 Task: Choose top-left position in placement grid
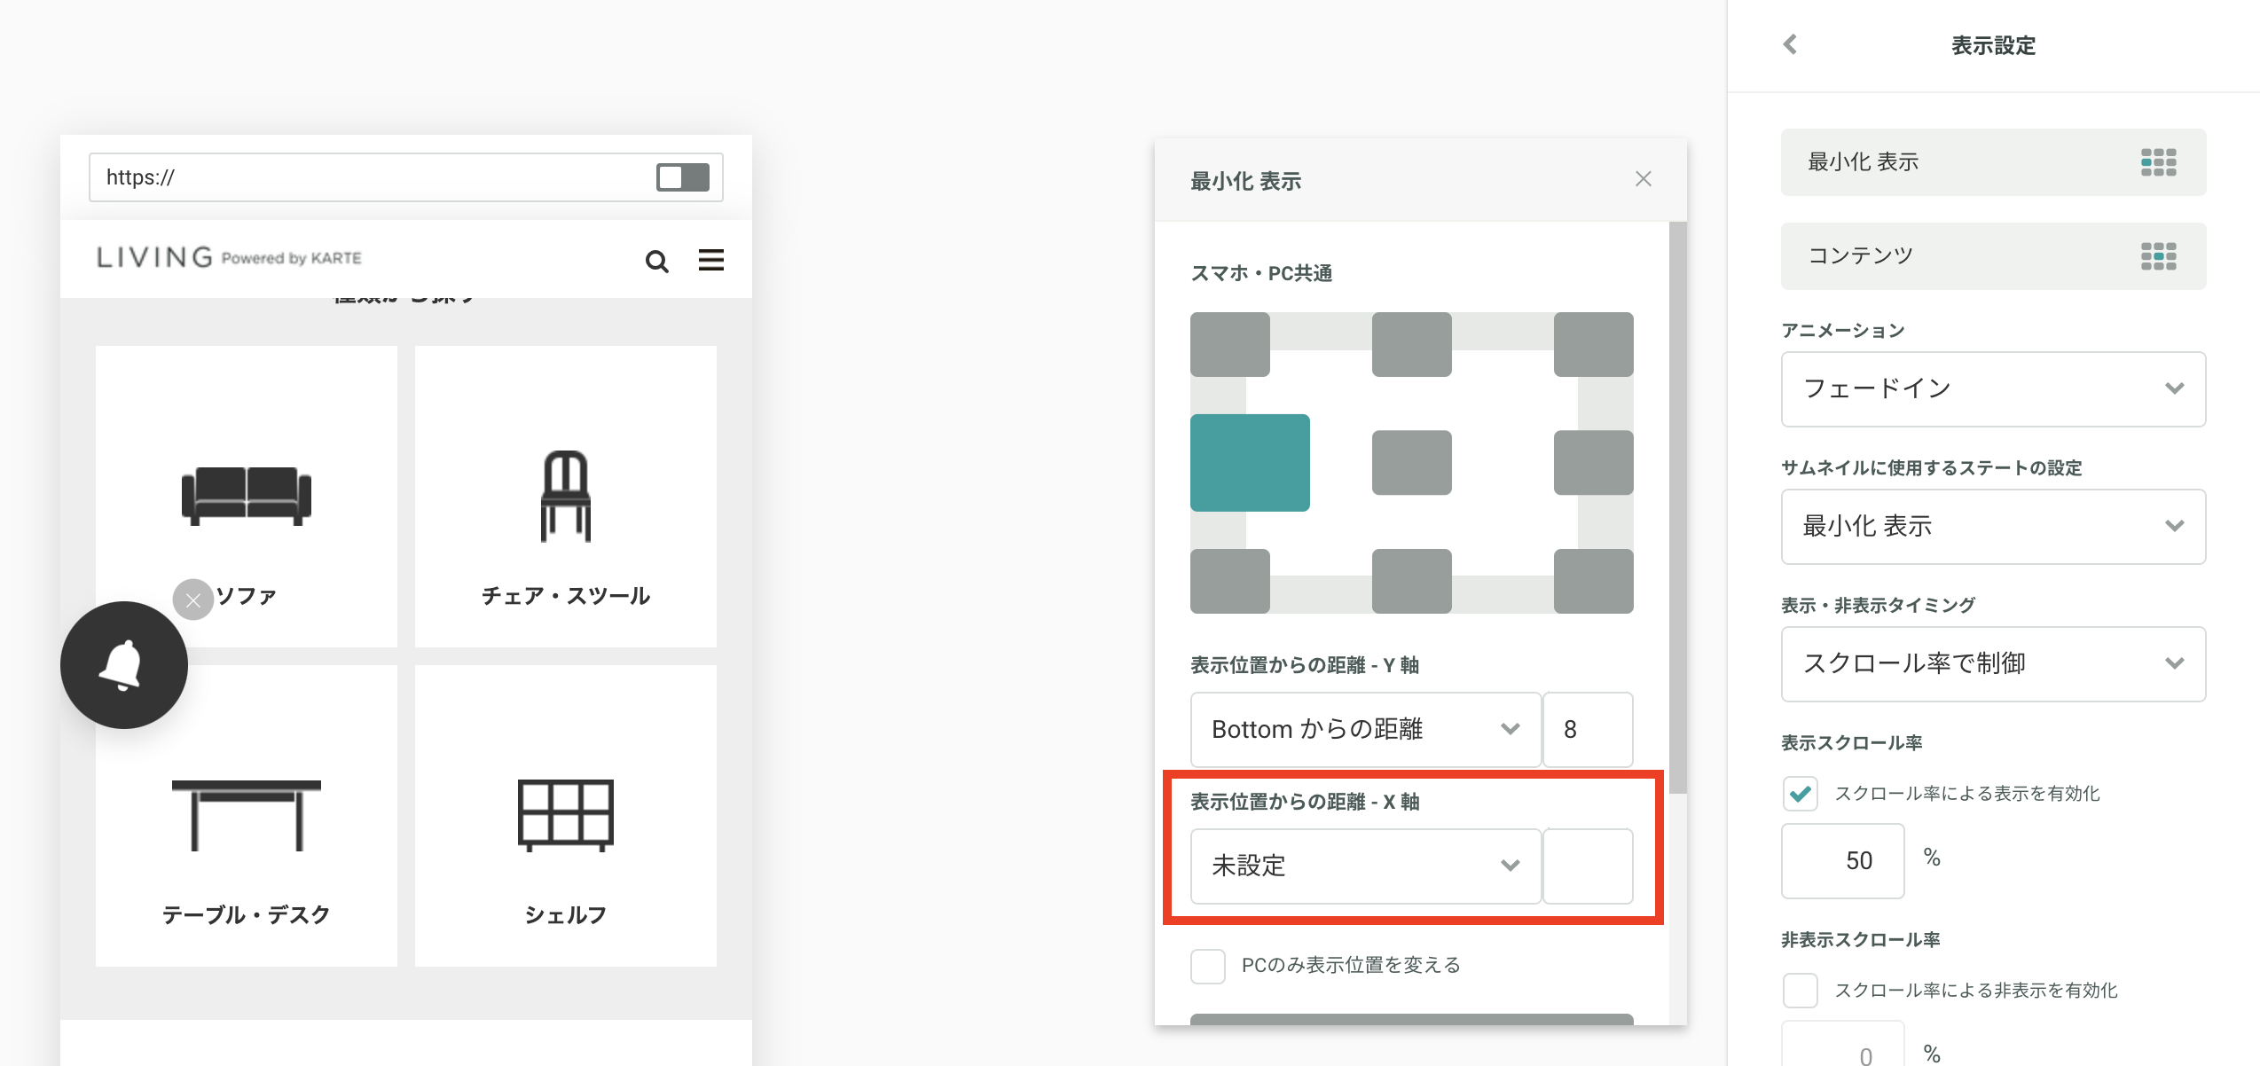pos(1230,344)
